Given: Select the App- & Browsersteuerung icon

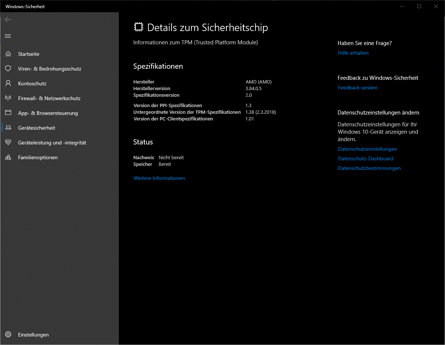Looking at the screenshot, I should pyautogui.click(x=8, y=113).
